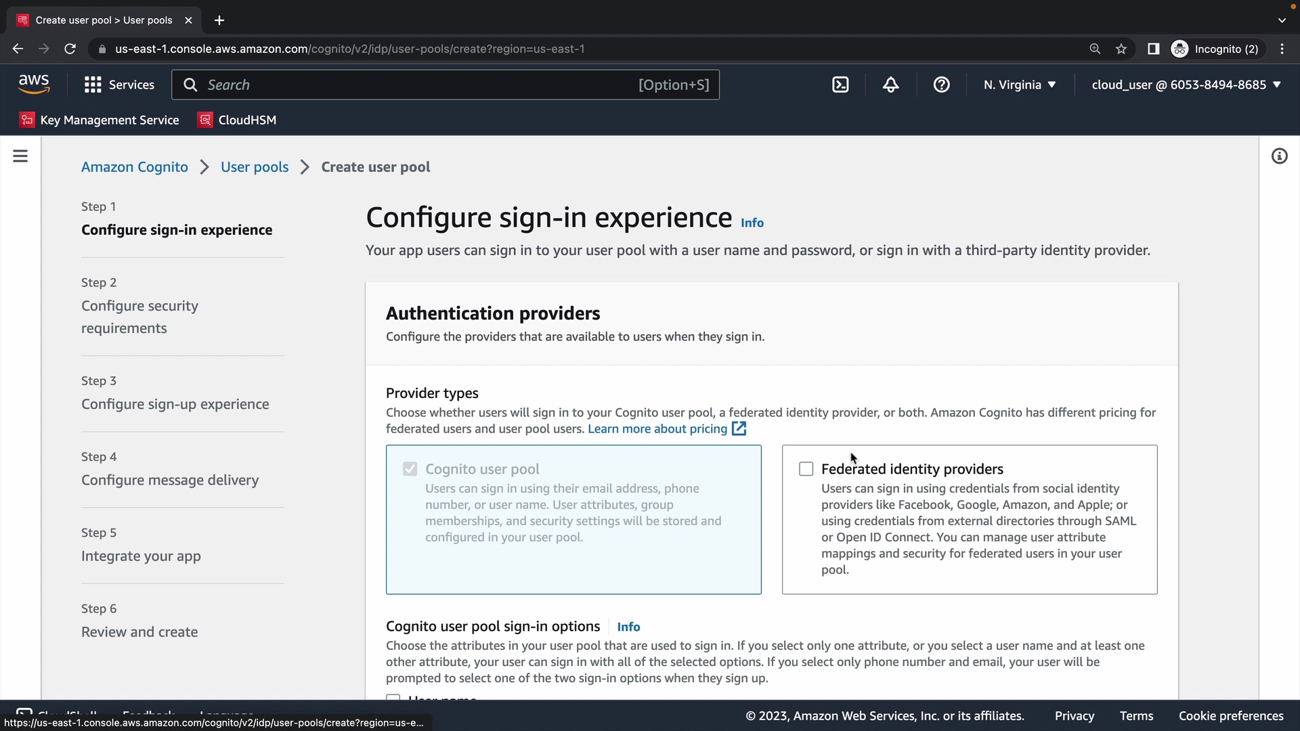The height and width of the screenshot is (731, 1300).
Task: Bookmark this page with star icon
Action: [1121, 49]
